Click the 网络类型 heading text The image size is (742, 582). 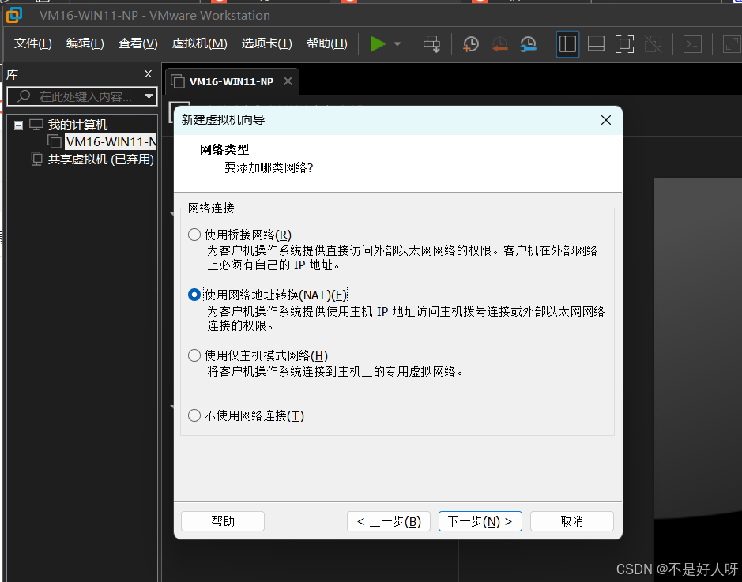click(224, 149)
